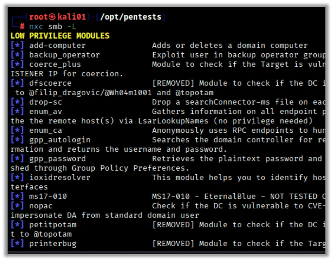Select the dfscoerce module name
The width and height of the screenshot is (333, 261).
click(x=50, y=83)
